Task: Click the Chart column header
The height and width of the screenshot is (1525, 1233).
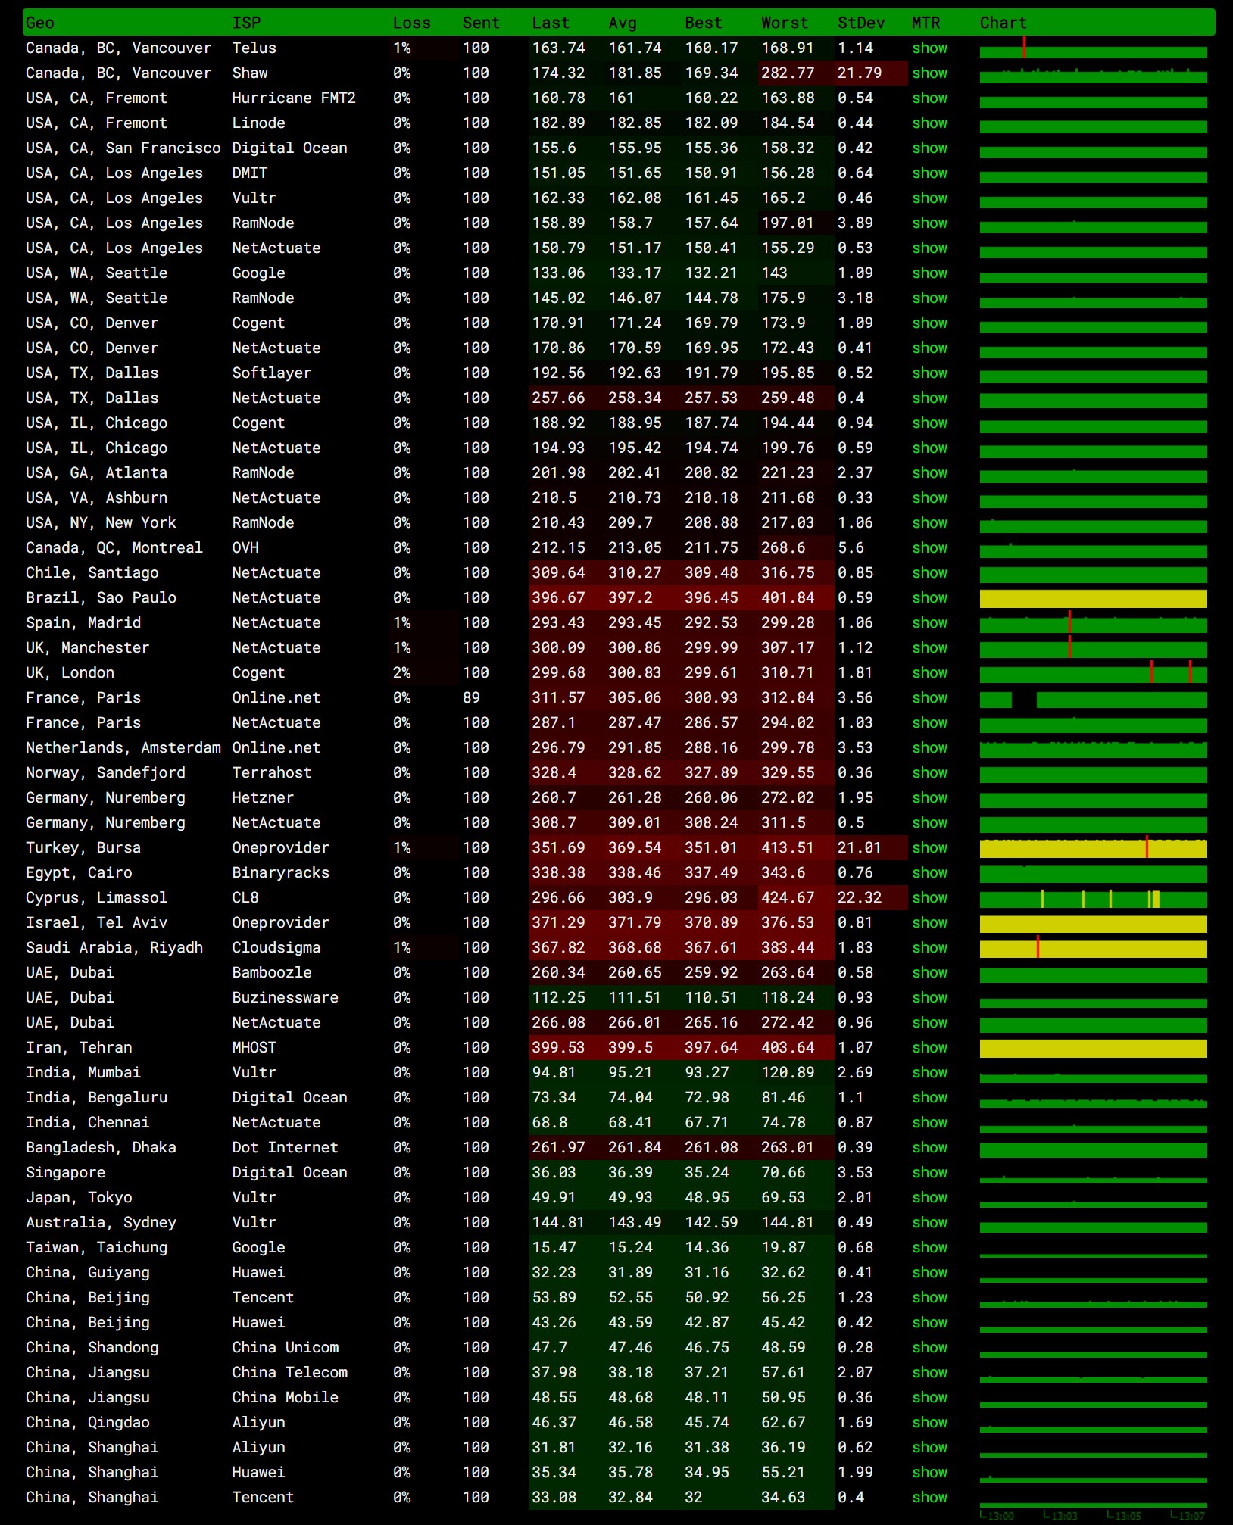Action: coord(1003,23)
